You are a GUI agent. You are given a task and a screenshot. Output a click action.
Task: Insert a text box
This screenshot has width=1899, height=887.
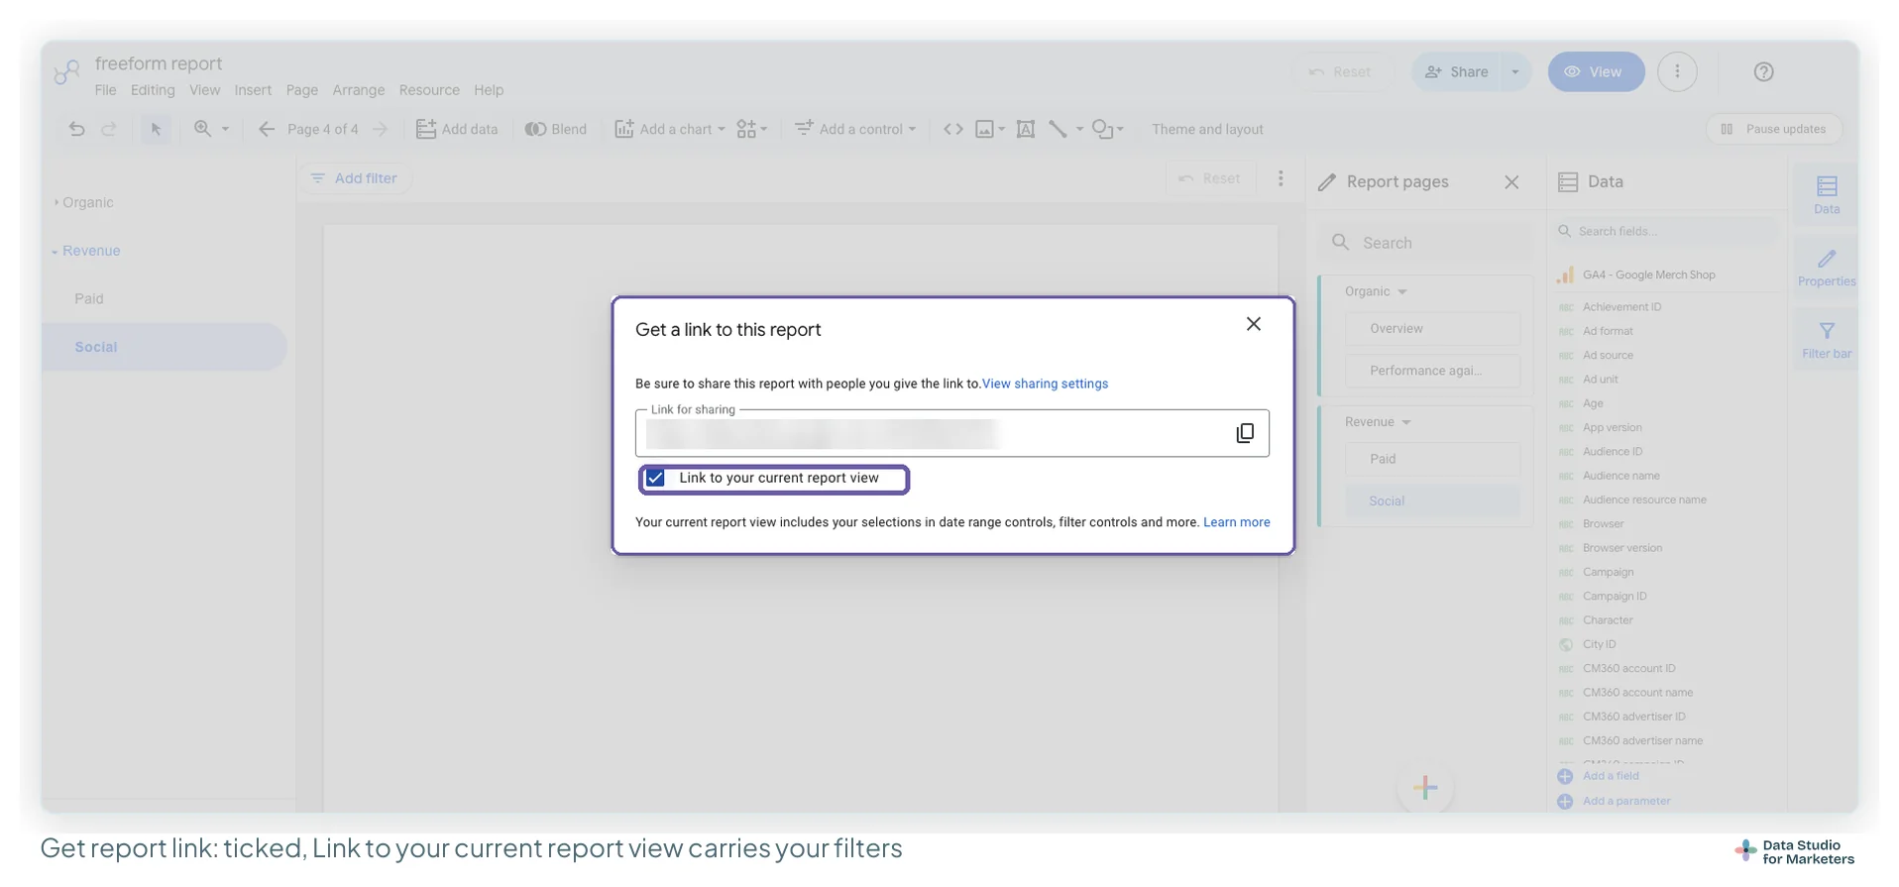1026,129
